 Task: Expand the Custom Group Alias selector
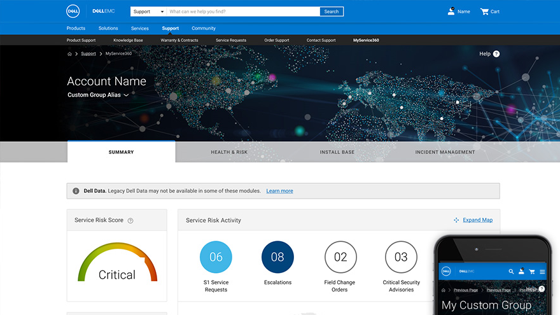pyautogui.click(x=98, y=95)
